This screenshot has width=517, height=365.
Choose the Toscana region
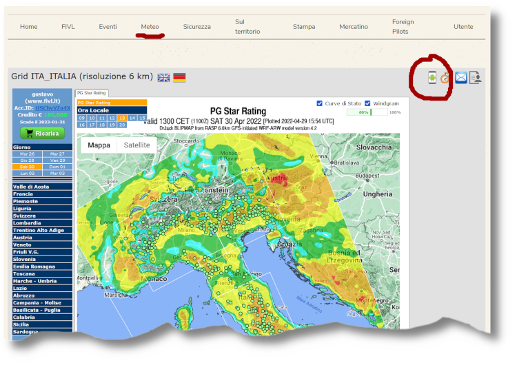(42, 274)
